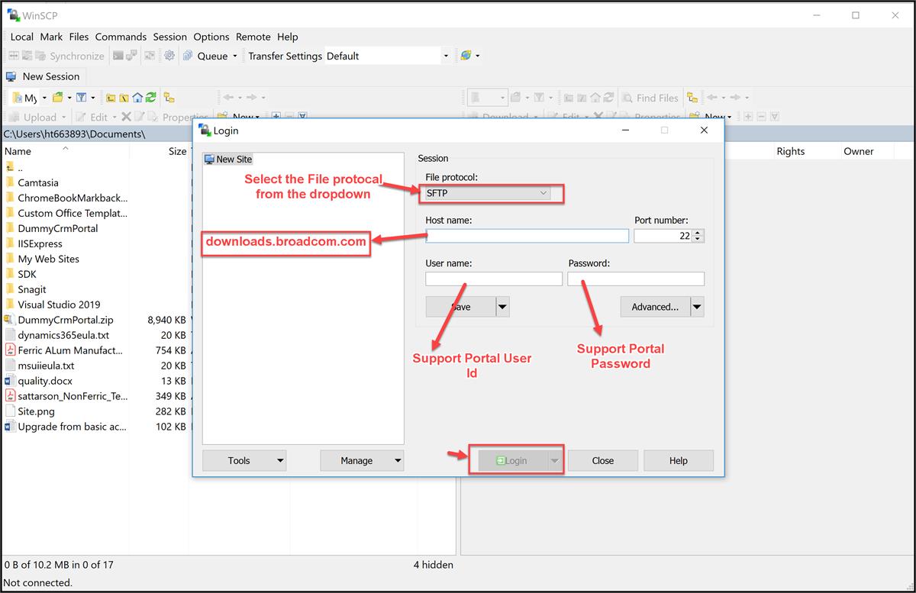
Task: Click the Open in PuTTY icon
Action: [132, 56]
